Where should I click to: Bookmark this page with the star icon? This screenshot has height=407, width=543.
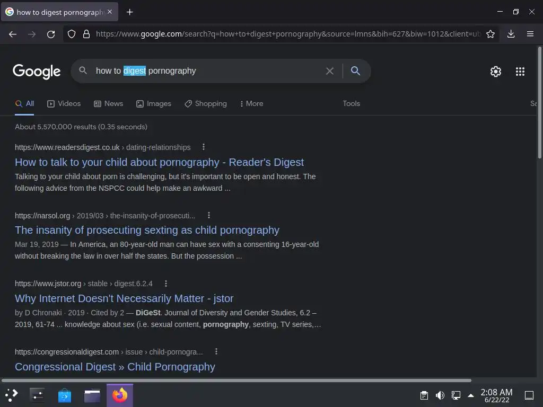tap(490, 34)
